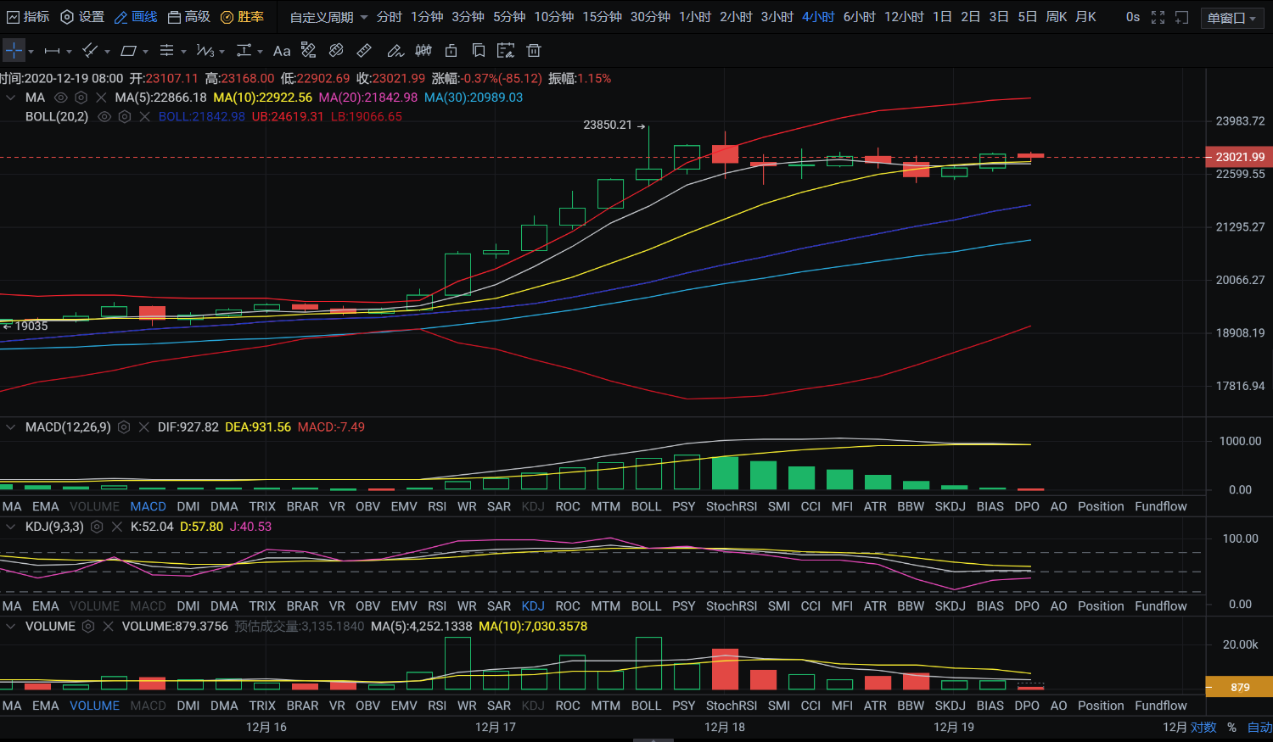Expand the 自定义周期 custom period dropdown

[x=328, y=17]
